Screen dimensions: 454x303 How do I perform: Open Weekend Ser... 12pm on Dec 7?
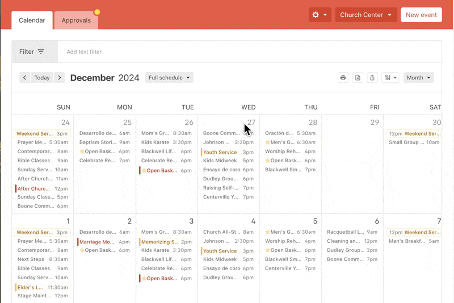click(x=414, y=233)
